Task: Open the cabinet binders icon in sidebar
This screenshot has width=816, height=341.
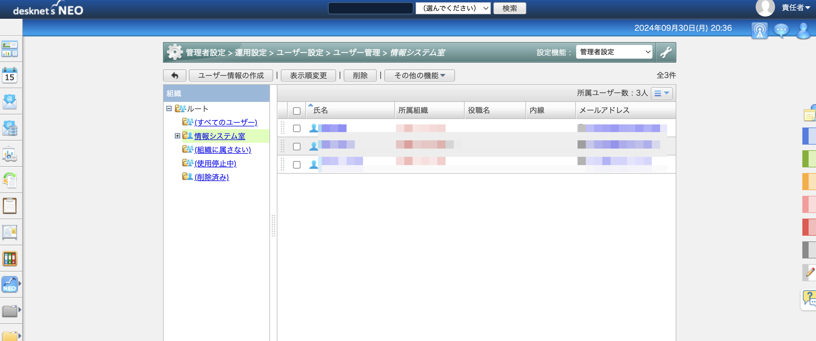Action: (10, 259)
